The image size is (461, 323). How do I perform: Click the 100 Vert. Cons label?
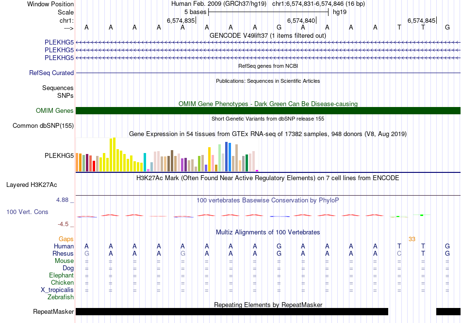click(27, 212)
